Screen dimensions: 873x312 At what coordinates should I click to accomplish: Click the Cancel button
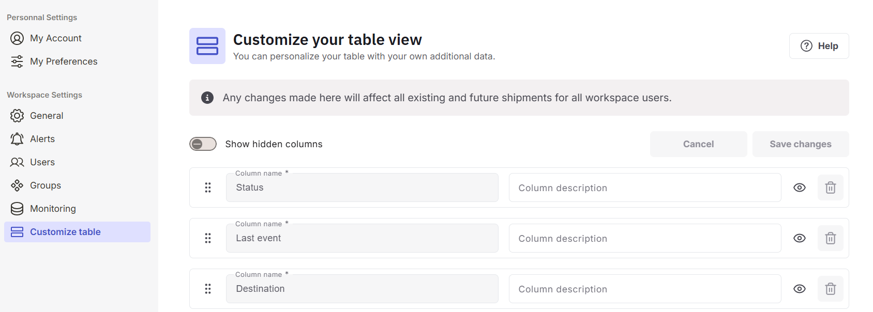[x=698, y=144]
